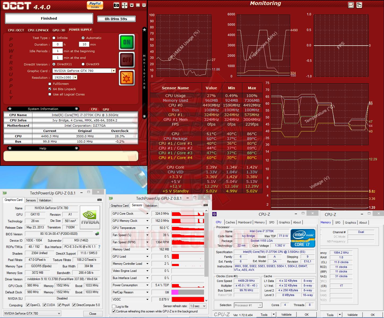
Task: Open the Tools dropdown arrow in the left CPU-Z window
Action: pyautogui.click(x=274, y=315)
